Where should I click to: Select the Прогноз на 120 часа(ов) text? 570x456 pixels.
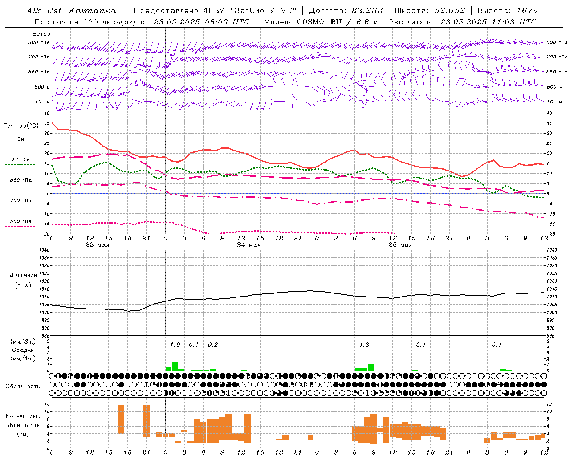[x=85, y=22]
